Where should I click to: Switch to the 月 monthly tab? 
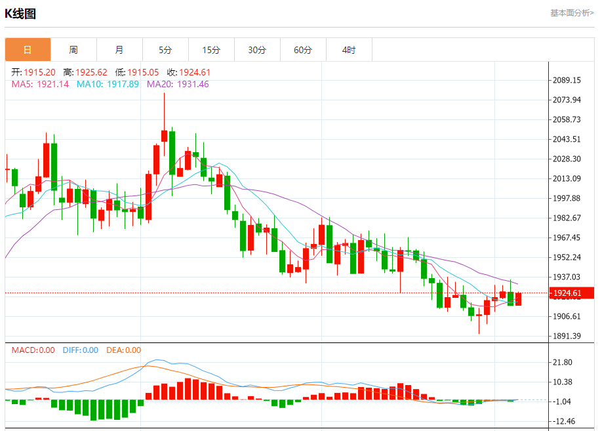click(x=119, y=50)
